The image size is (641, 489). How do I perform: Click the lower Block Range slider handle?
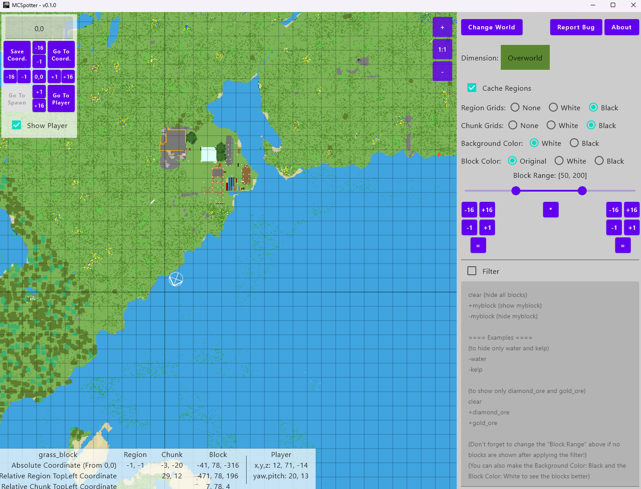tap(516, 191)
